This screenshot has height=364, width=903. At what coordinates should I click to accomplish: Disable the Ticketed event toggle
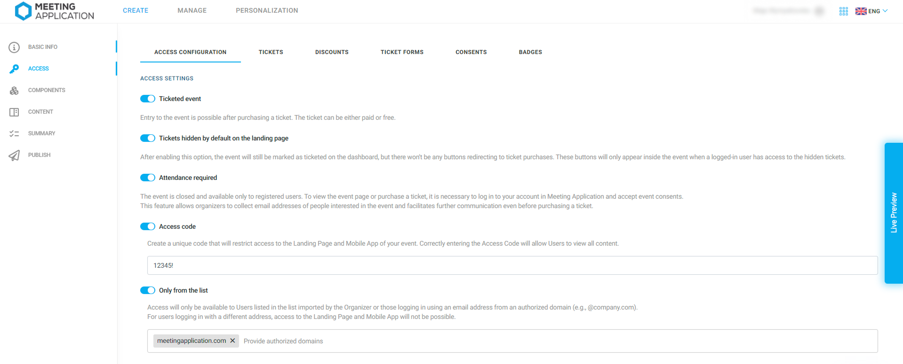(x=148, y=99)
